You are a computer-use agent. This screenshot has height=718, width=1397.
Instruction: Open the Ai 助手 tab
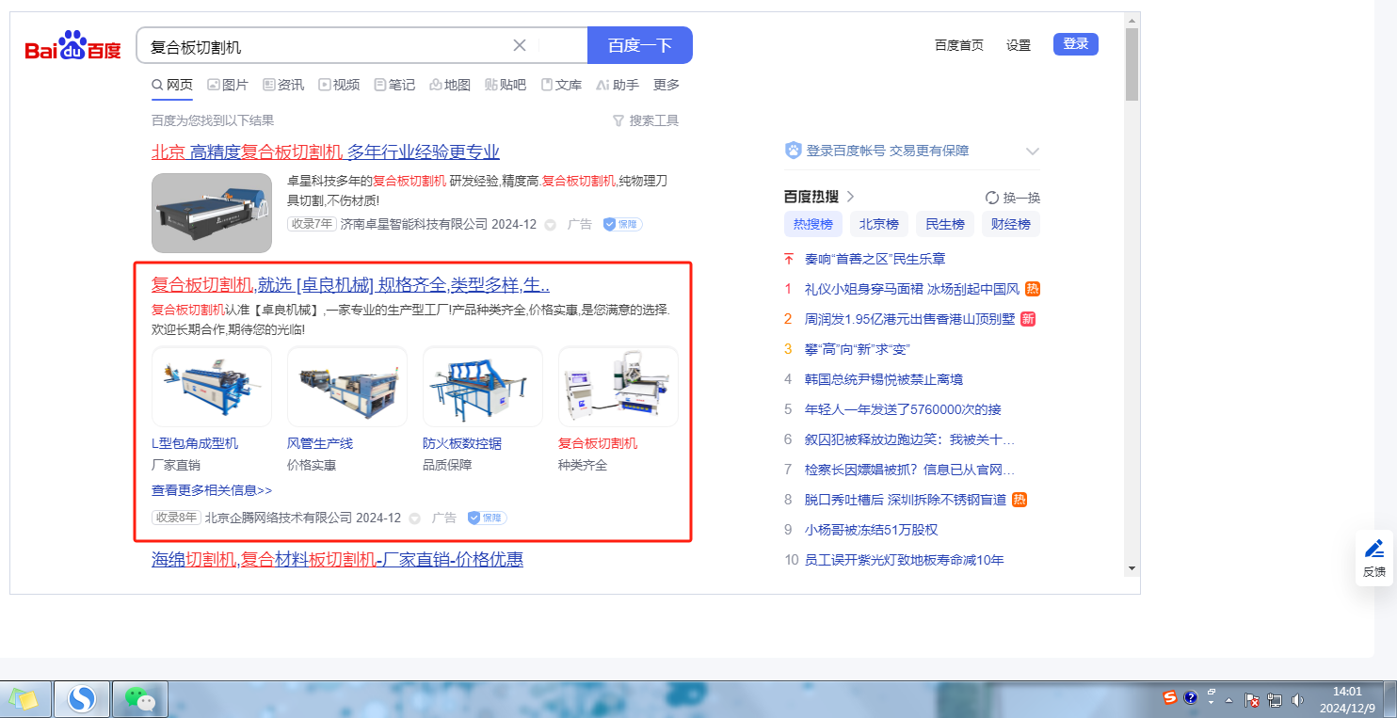618,85
